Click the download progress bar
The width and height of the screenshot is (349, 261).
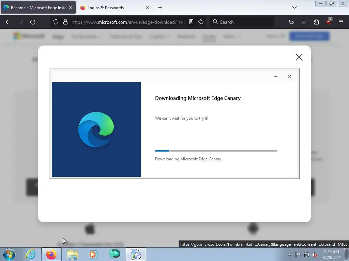point(216,151)
